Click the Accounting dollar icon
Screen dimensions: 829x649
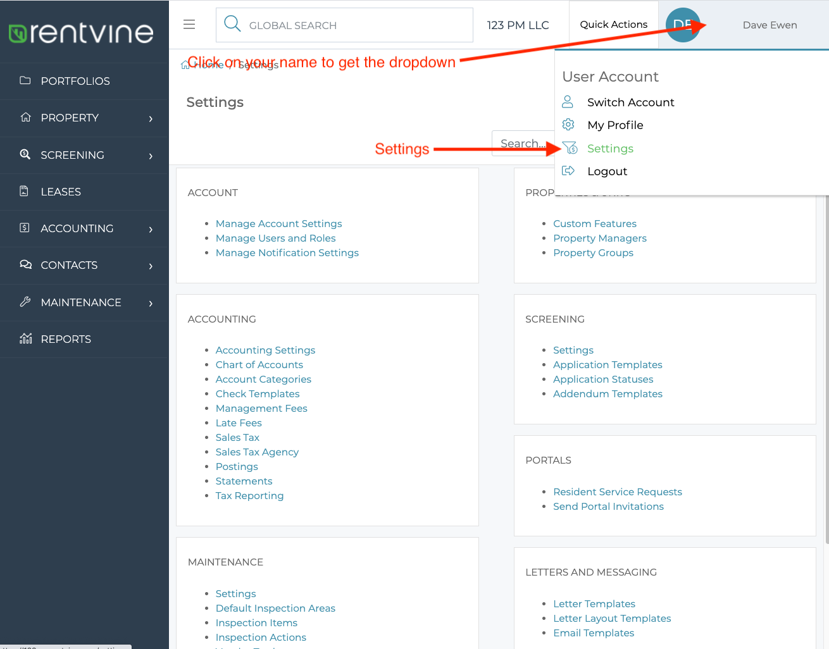click(25, 228)
